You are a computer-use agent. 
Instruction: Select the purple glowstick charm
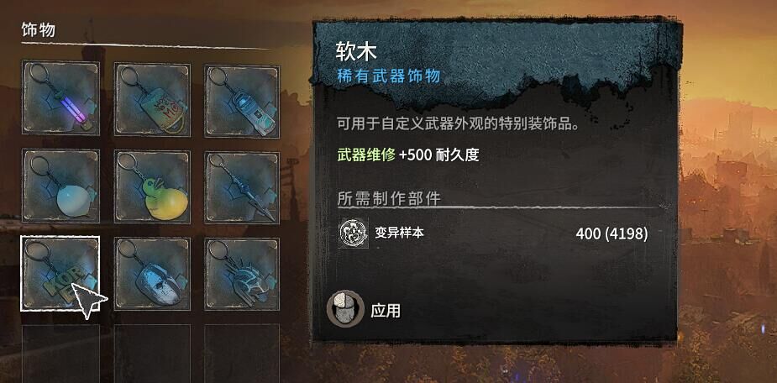pyautogui.click(x=60, y=98)
